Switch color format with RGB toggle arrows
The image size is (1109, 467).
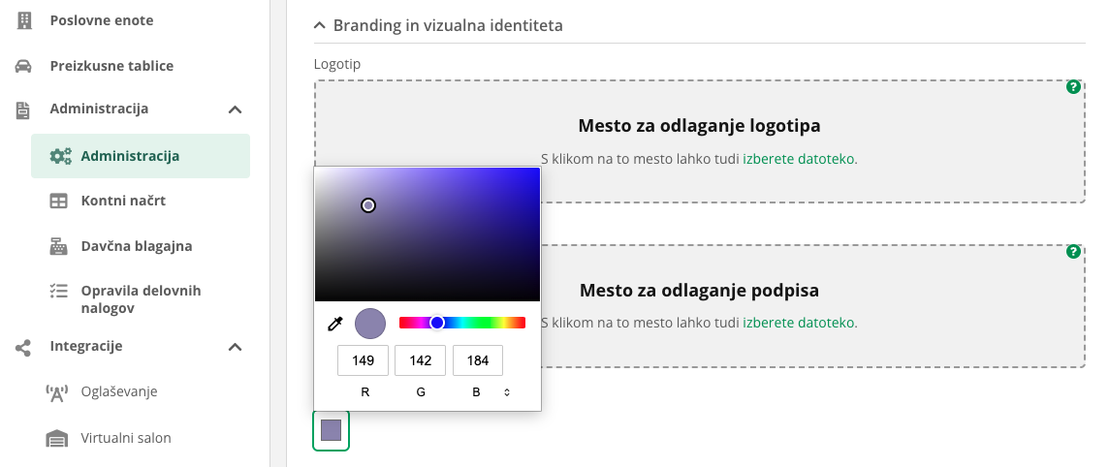point(506,392)
